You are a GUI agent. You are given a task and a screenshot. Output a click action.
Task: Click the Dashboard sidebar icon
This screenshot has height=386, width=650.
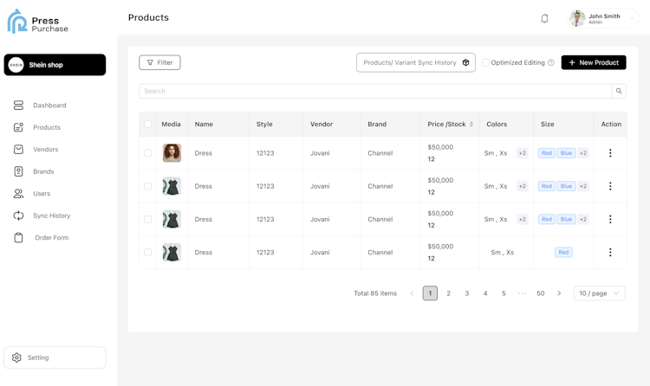pos(18,106)
